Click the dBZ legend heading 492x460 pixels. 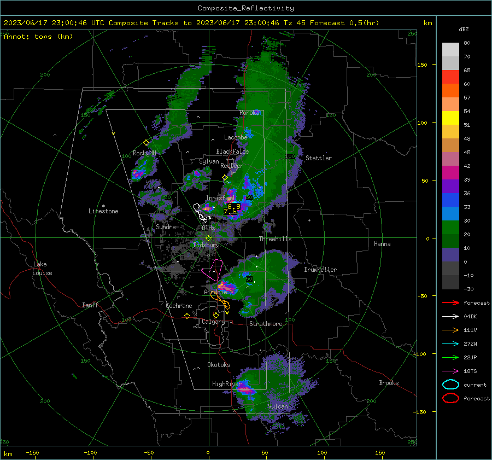click(x=464, y=30)
